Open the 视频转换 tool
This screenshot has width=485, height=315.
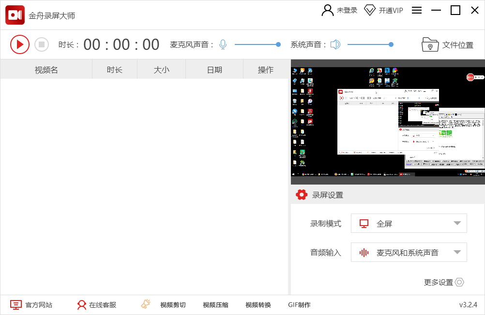coord(258,305)
